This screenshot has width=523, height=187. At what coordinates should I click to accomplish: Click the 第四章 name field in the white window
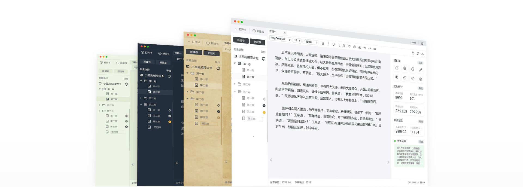click(x=255, y=119)
